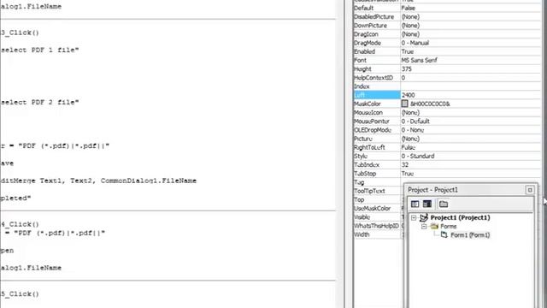The height and width of the screenshot is (308, 547).
Task: Select the Index property name
Action: pyautogui.click(x=362, y=86)
